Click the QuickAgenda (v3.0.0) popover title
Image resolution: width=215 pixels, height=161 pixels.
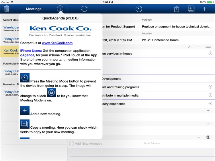pyautogui.click(x=60, y=18)
